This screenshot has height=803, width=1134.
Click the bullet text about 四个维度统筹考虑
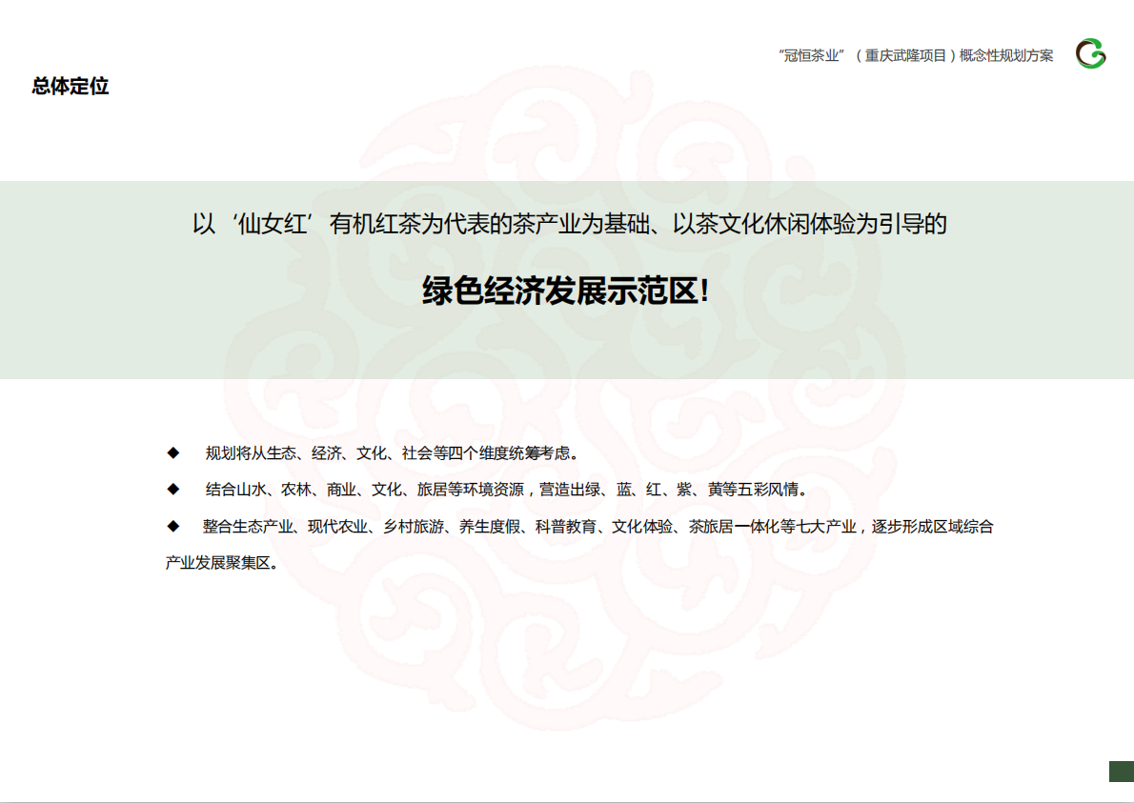point(391,452)
